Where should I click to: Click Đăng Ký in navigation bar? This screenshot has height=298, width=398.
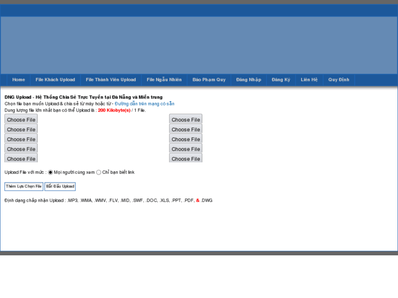click(281, 80)
